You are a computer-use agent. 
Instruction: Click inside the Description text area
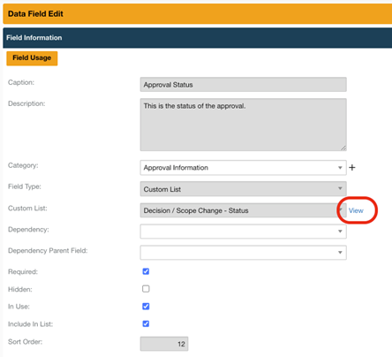[243, 125]
